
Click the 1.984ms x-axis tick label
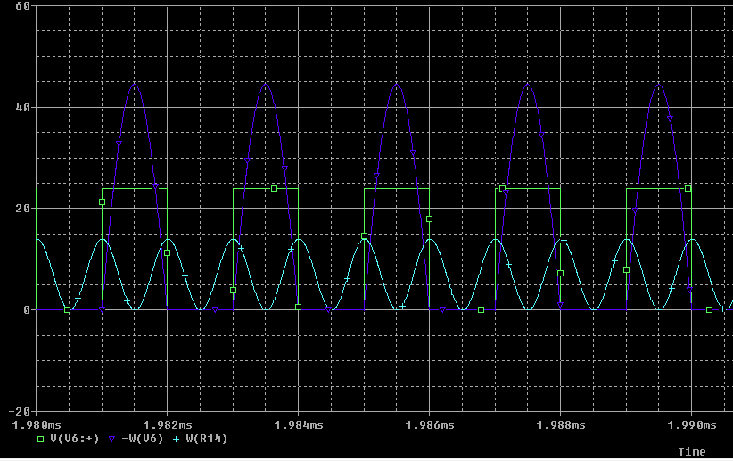click(x=299, y=425)
